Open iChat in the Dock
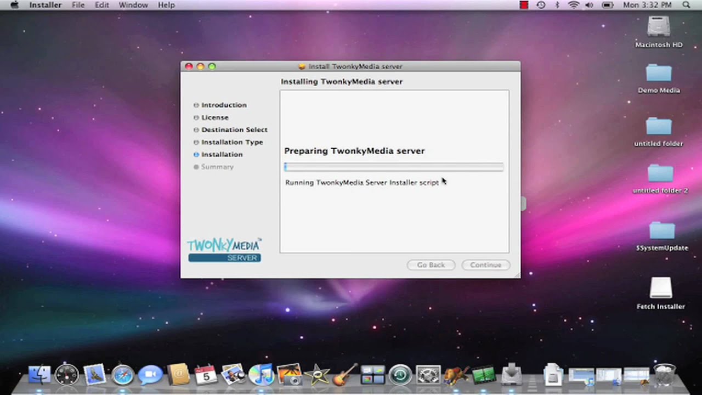Screen dimensions: 702x395 (x=150, y=375)
